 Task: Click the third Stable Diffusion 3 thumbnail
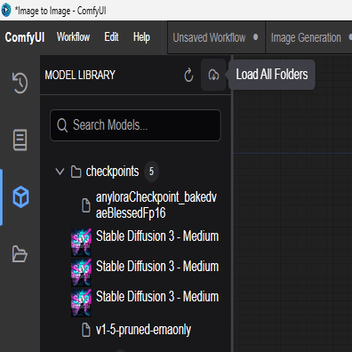tap(81, 302)
